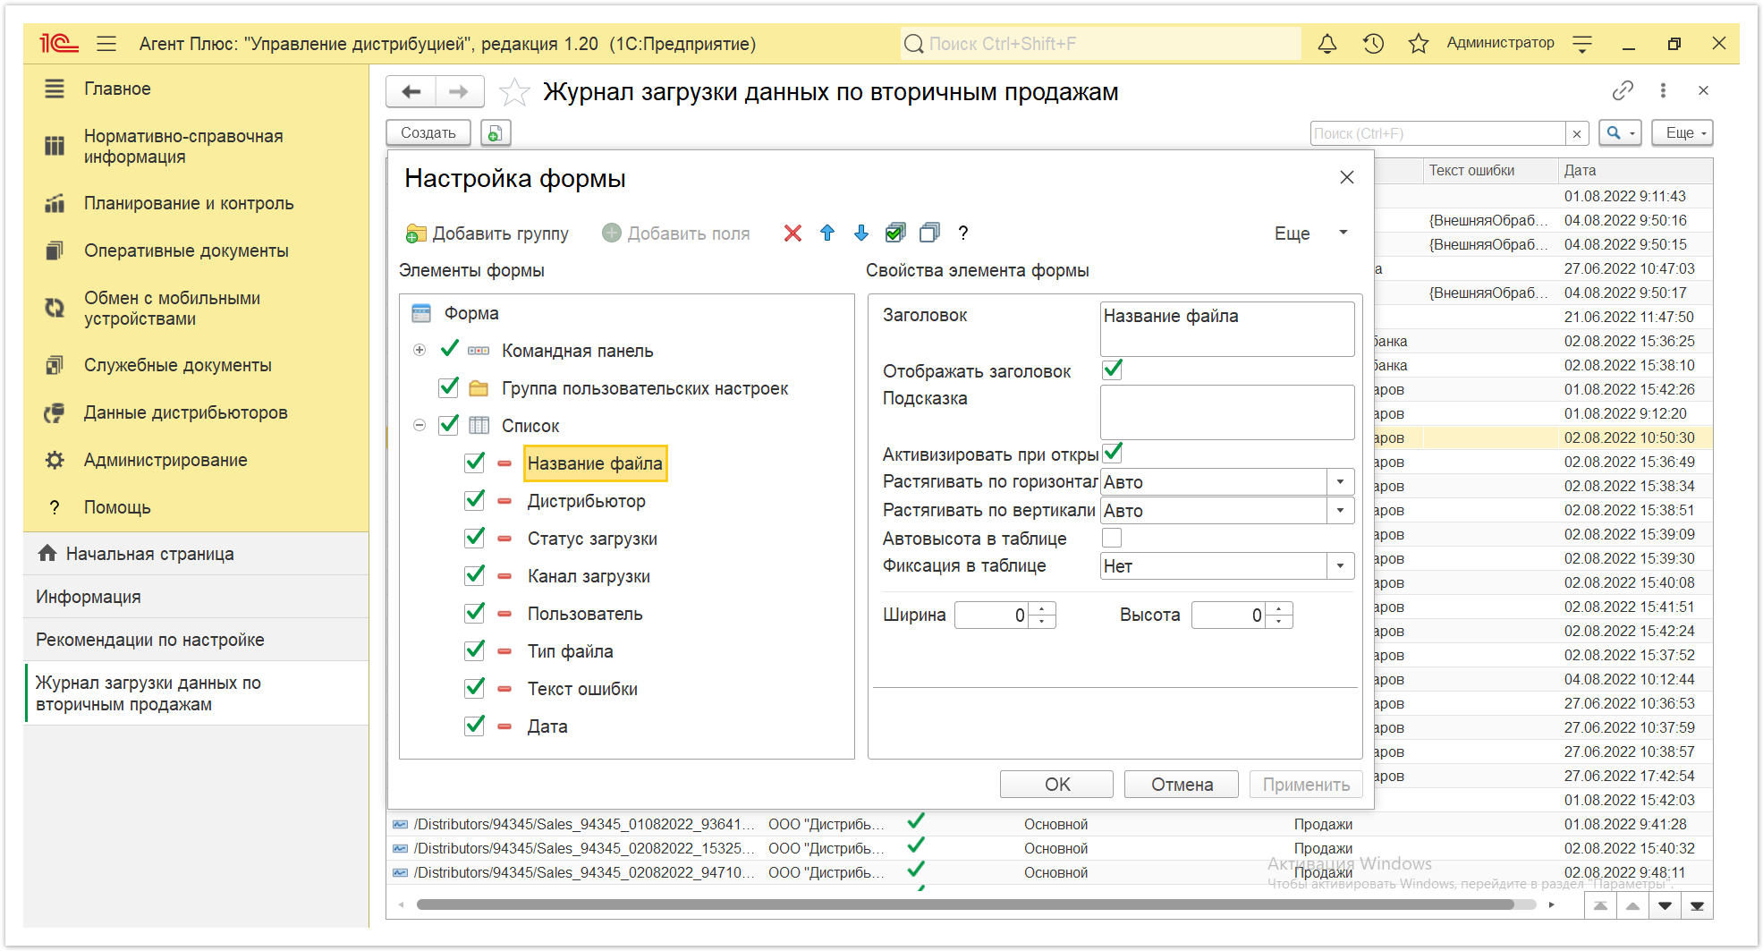Click global search field Поиск Ctrl+Shift+F
1763x951 pixels.
click(x=1100, y=43)
